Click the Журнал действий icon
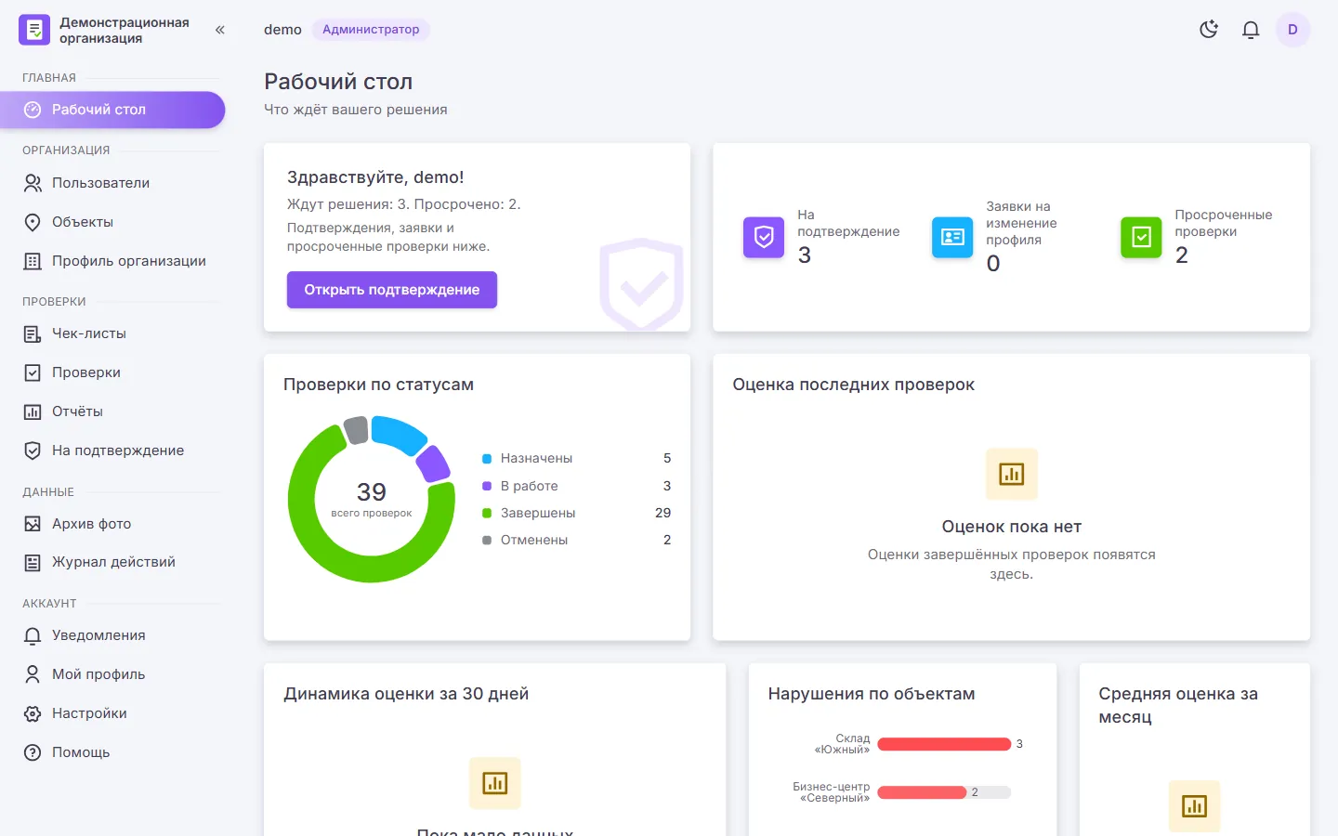This screenshot has height=836, width=1338. [33, 562]
